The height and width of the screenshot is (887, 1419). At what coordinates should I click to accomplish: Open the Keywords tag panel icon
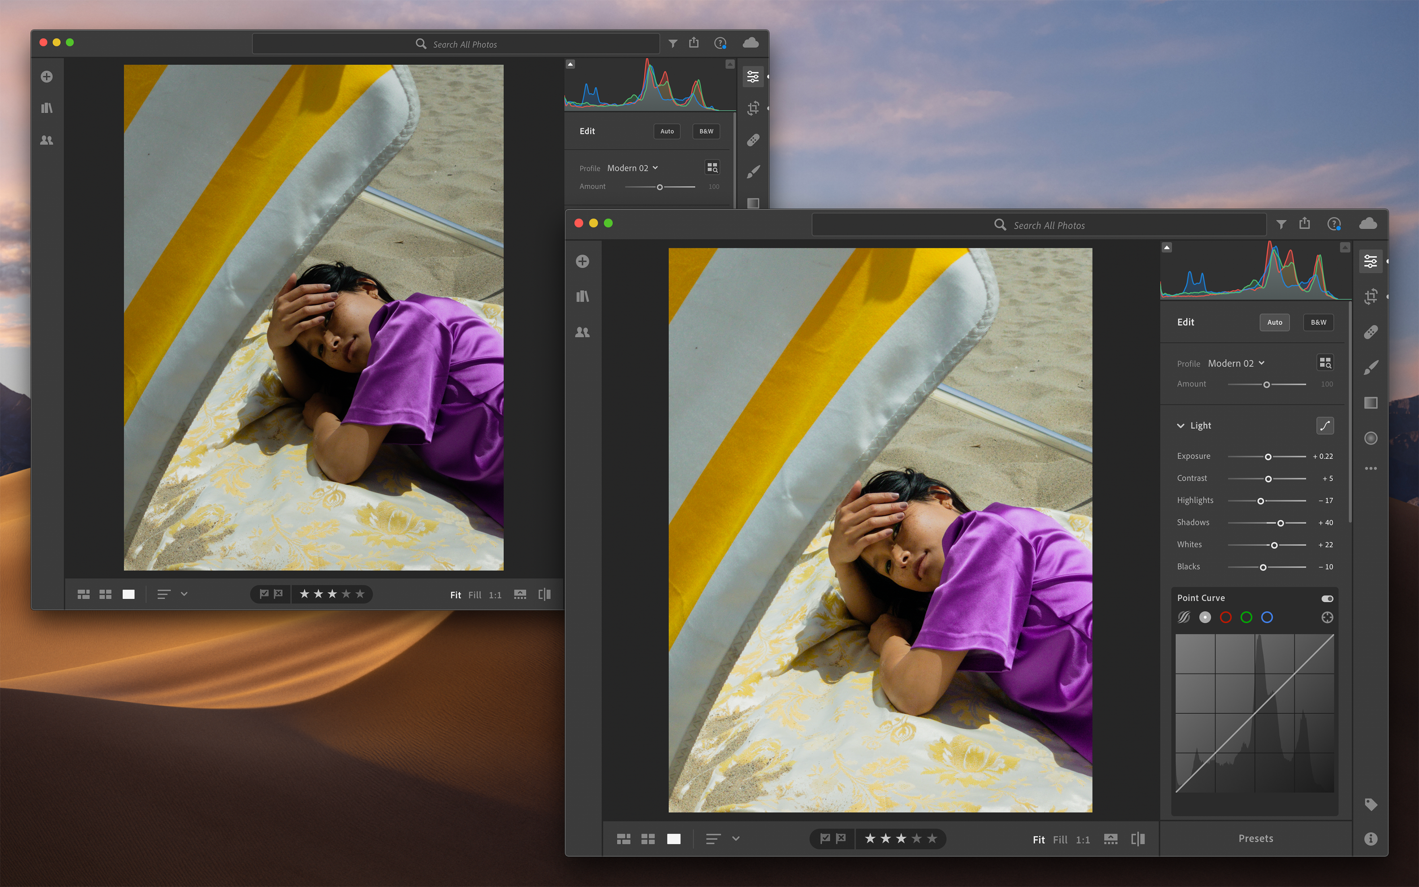coord(1370,804)
